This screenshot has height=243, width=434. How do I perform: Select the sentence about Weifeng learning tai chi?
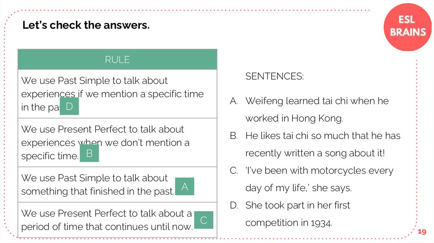[x=317, y=110]
